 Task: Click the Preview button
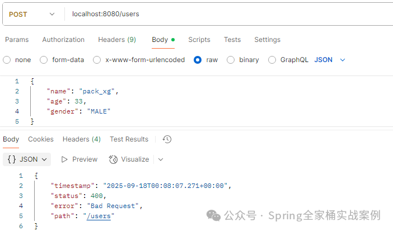[x=79, y=159]
